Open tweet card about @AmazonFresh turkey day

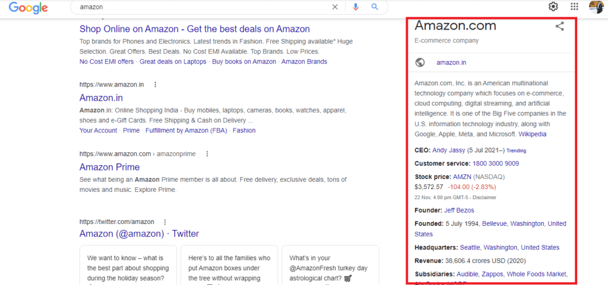point(330,265)
